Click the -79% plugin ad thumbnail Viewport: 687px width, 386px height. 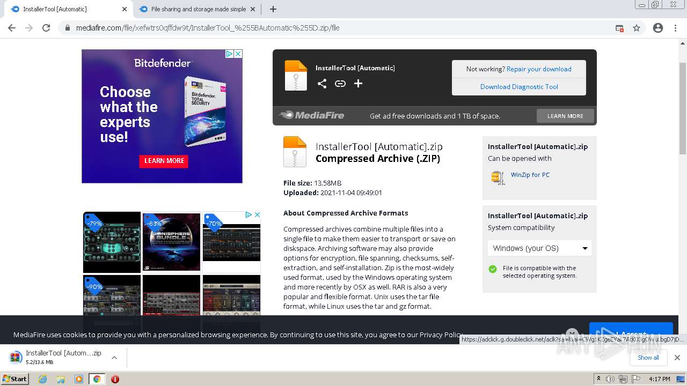(112, 242)
